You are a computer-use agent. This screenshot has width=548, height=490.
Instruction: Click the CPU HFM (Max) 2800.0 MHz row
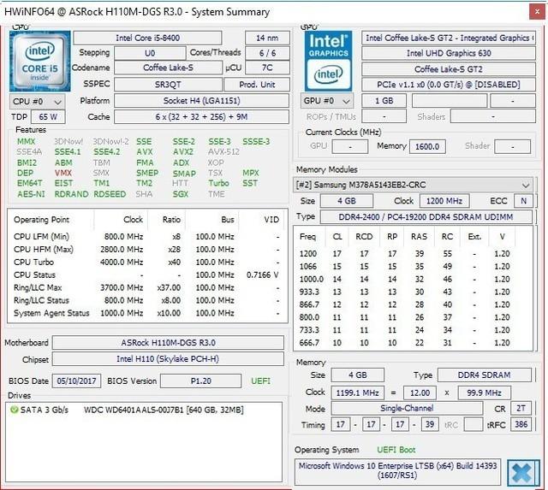click(146, 250)
